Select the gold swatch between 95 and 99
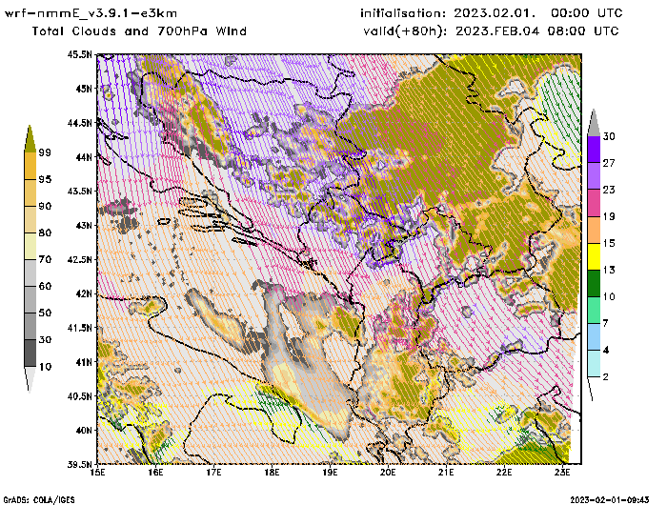The width and height of the screenshot is (667, 505). [30, 166]
